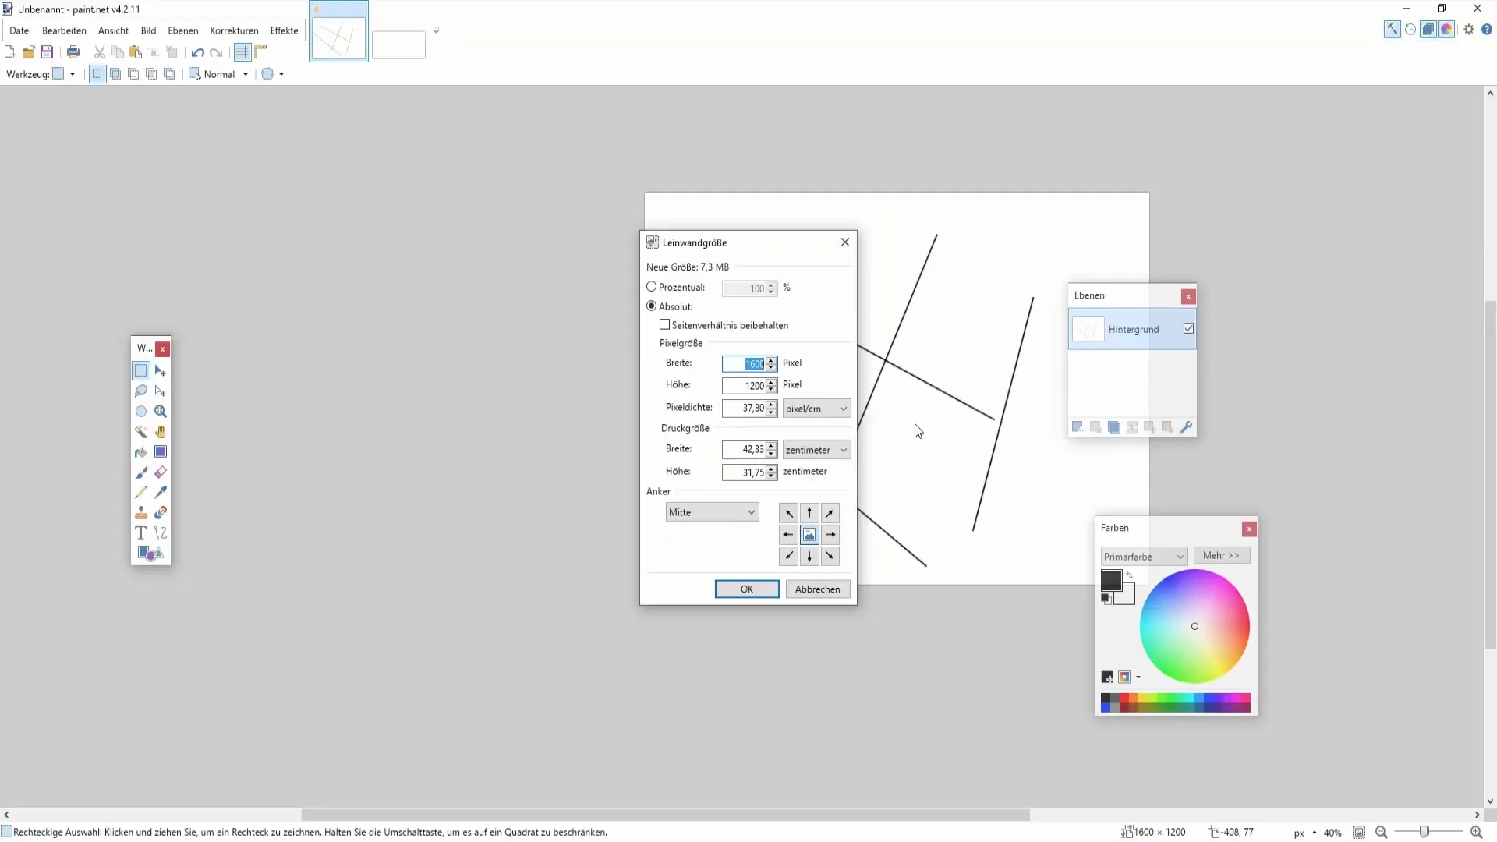Viewport: 1497px width, 842px height.
Task: Open the Ebenen menu
Action: click(183, 30)
